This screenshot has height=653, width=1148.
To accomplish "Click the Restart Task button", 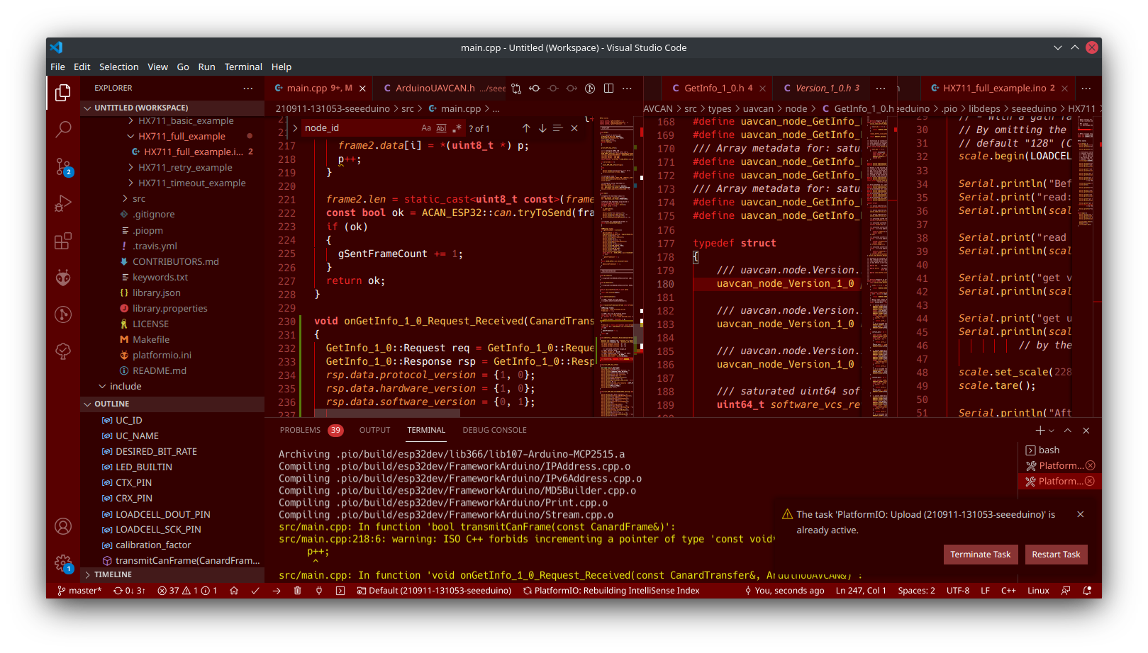I will tap(1056, 555).
